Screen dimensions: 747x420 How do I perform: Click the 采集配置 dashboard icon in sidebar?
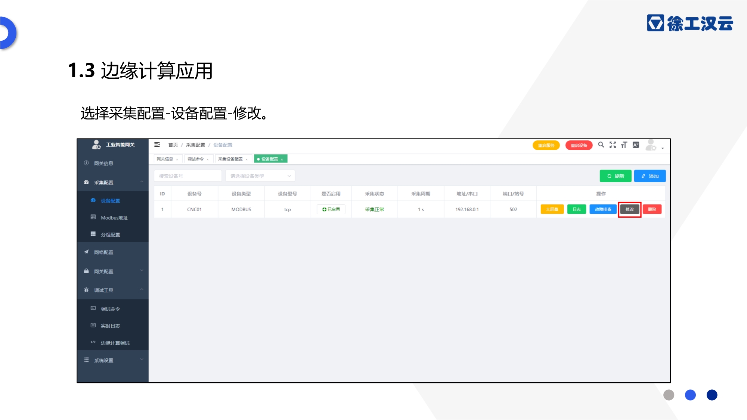[86, 182]
